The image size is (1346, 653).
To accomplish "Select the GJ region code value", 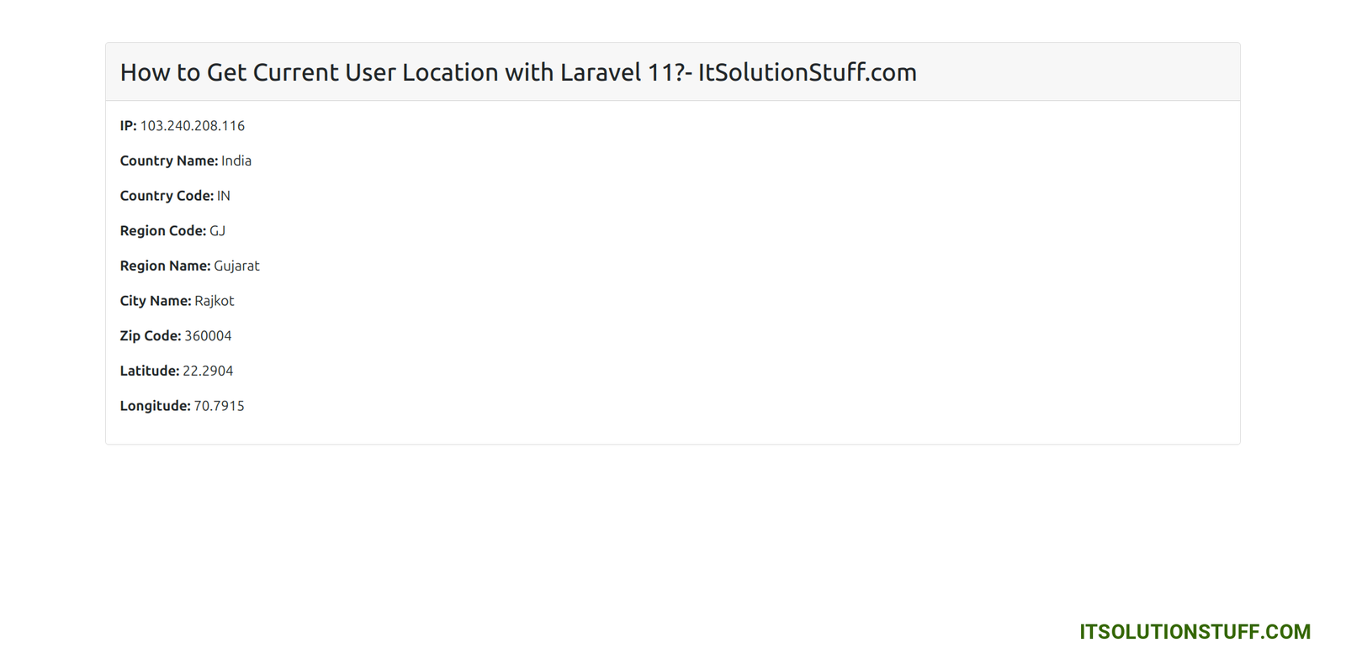I will pos(217,231).
